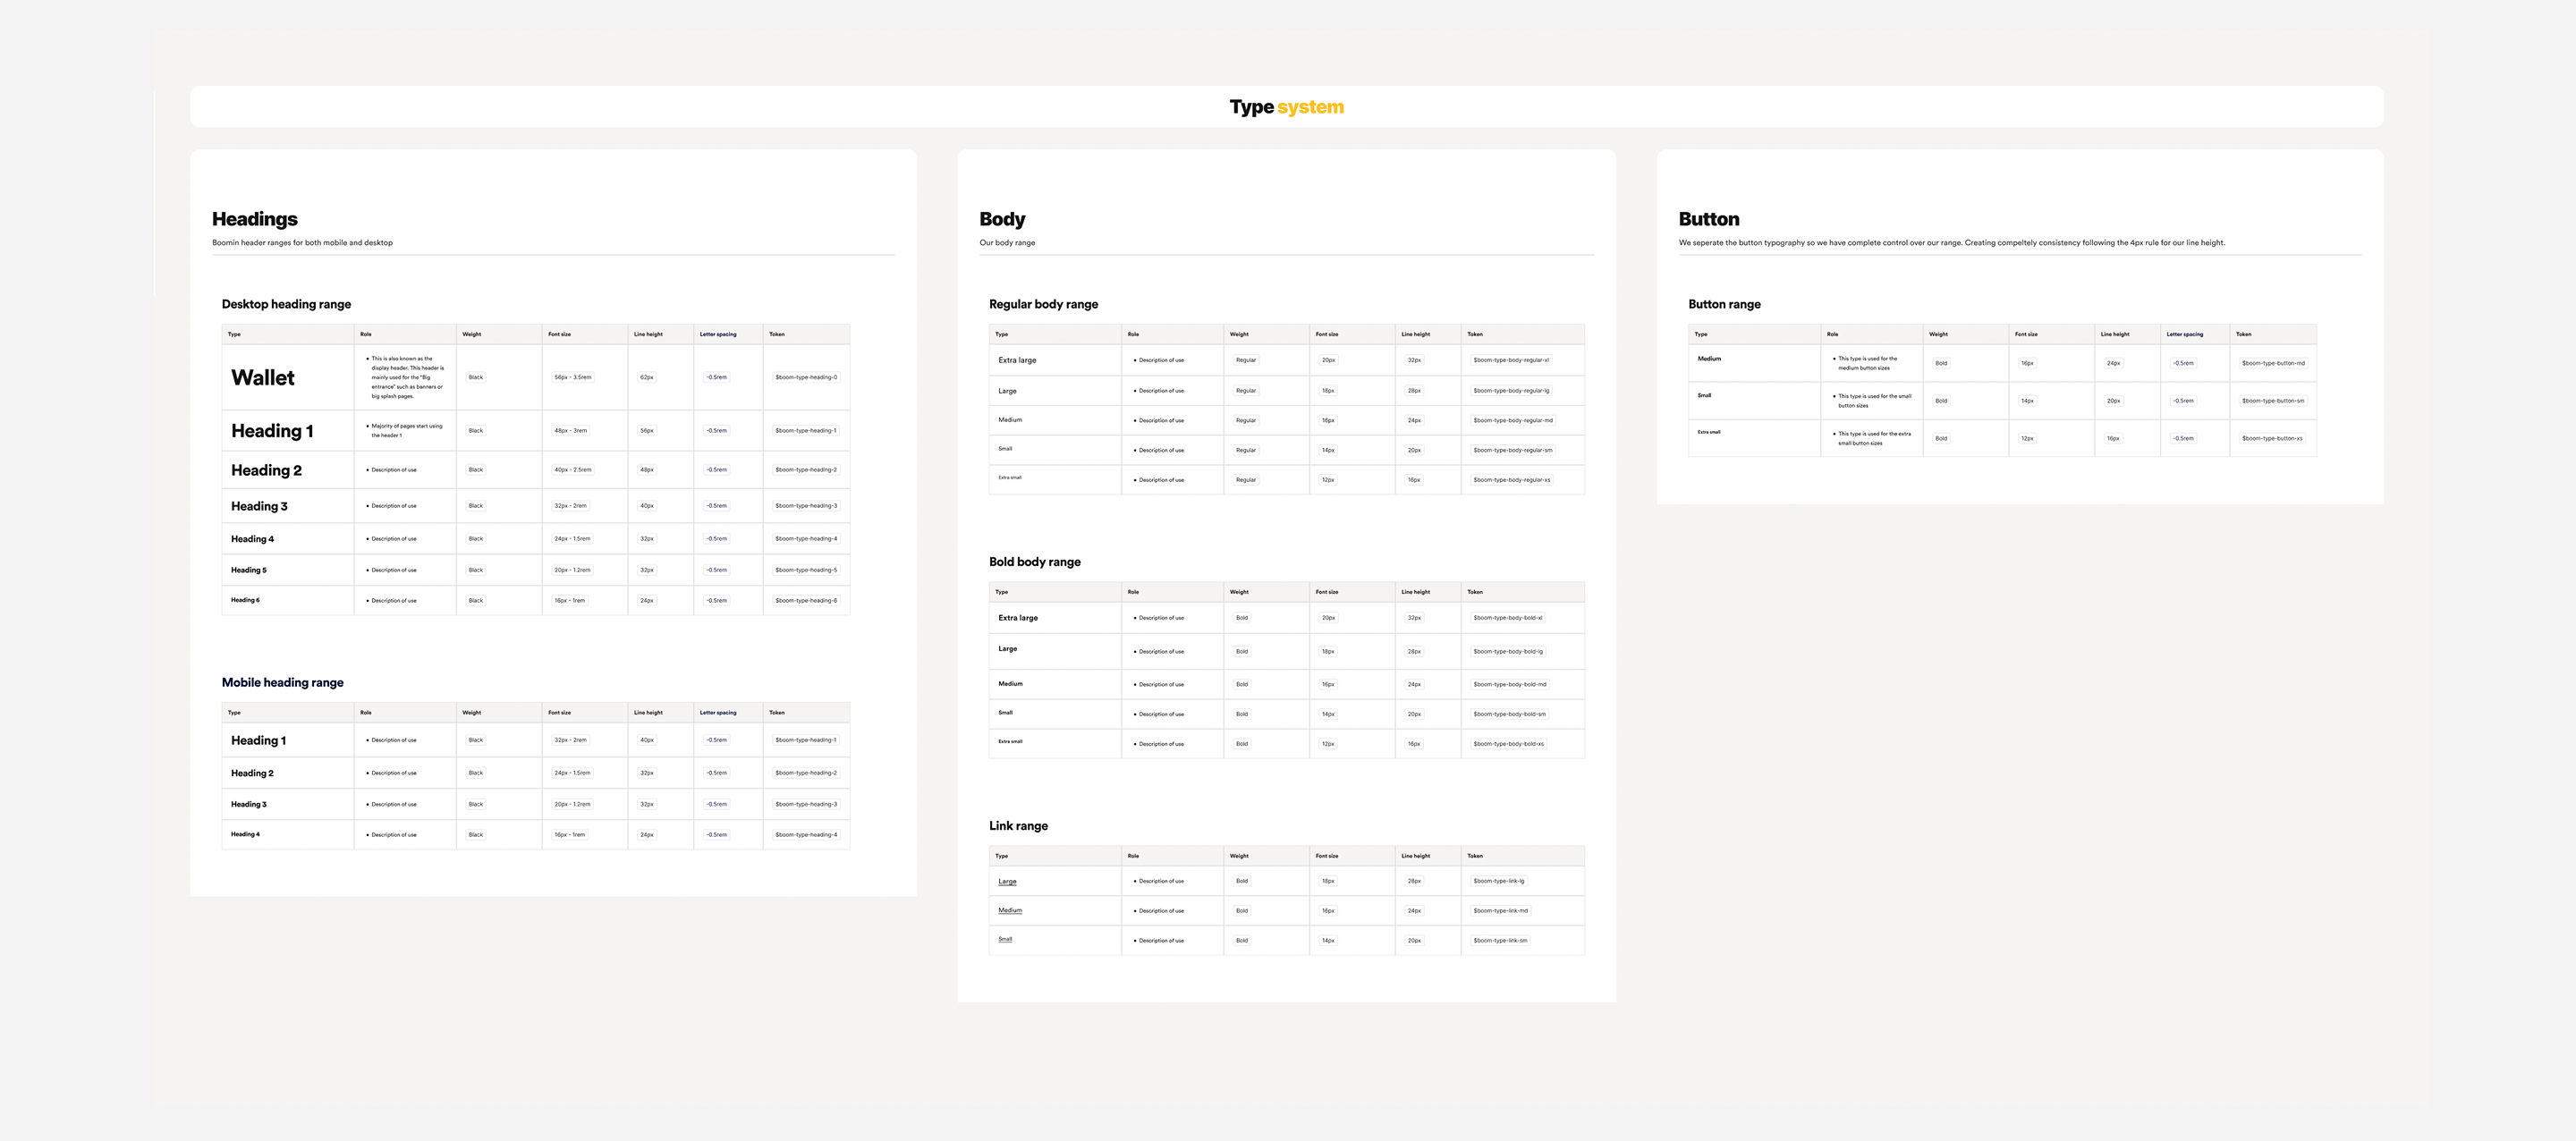The image size is (2576, 1141).
Task: Click the "$boom-type-heading-5" token
Action: click(806, 570)
